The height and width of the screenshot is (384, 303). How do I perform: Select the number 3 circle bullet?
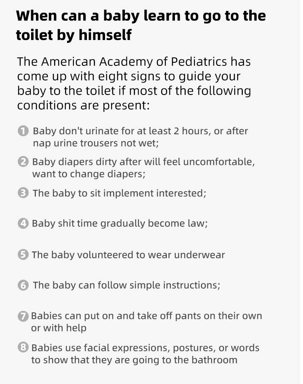click(23, 193)
